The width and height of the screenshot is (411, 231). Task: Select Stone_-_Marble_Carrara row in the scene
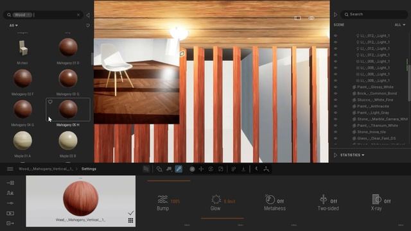point(380,119)
